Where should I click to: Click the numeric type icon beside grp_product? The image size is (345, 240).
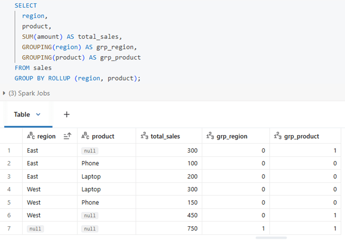278,136
